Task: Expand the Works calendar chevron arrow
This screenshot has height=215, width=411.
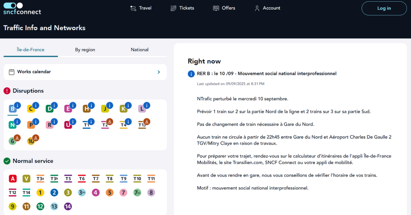Action: tap(159, 72)
